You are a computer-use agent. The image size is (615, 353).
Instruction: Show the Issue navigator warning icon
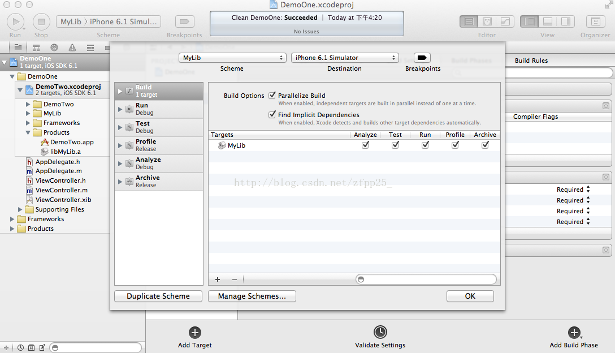(72, 48)
